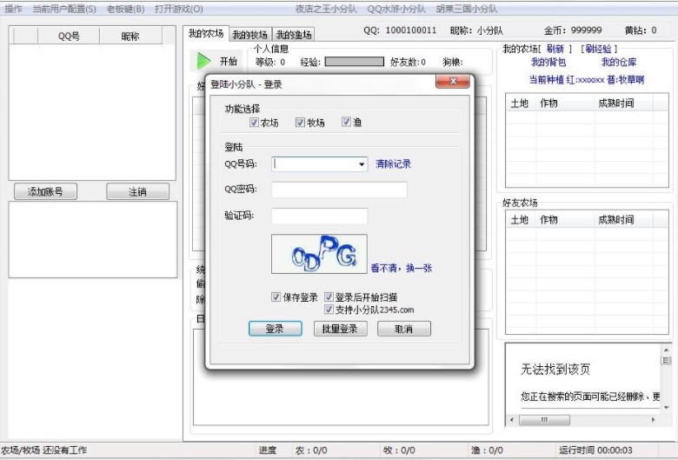
Task: Open the 老板键(B) menu
Action: click(x=125, y=9)
